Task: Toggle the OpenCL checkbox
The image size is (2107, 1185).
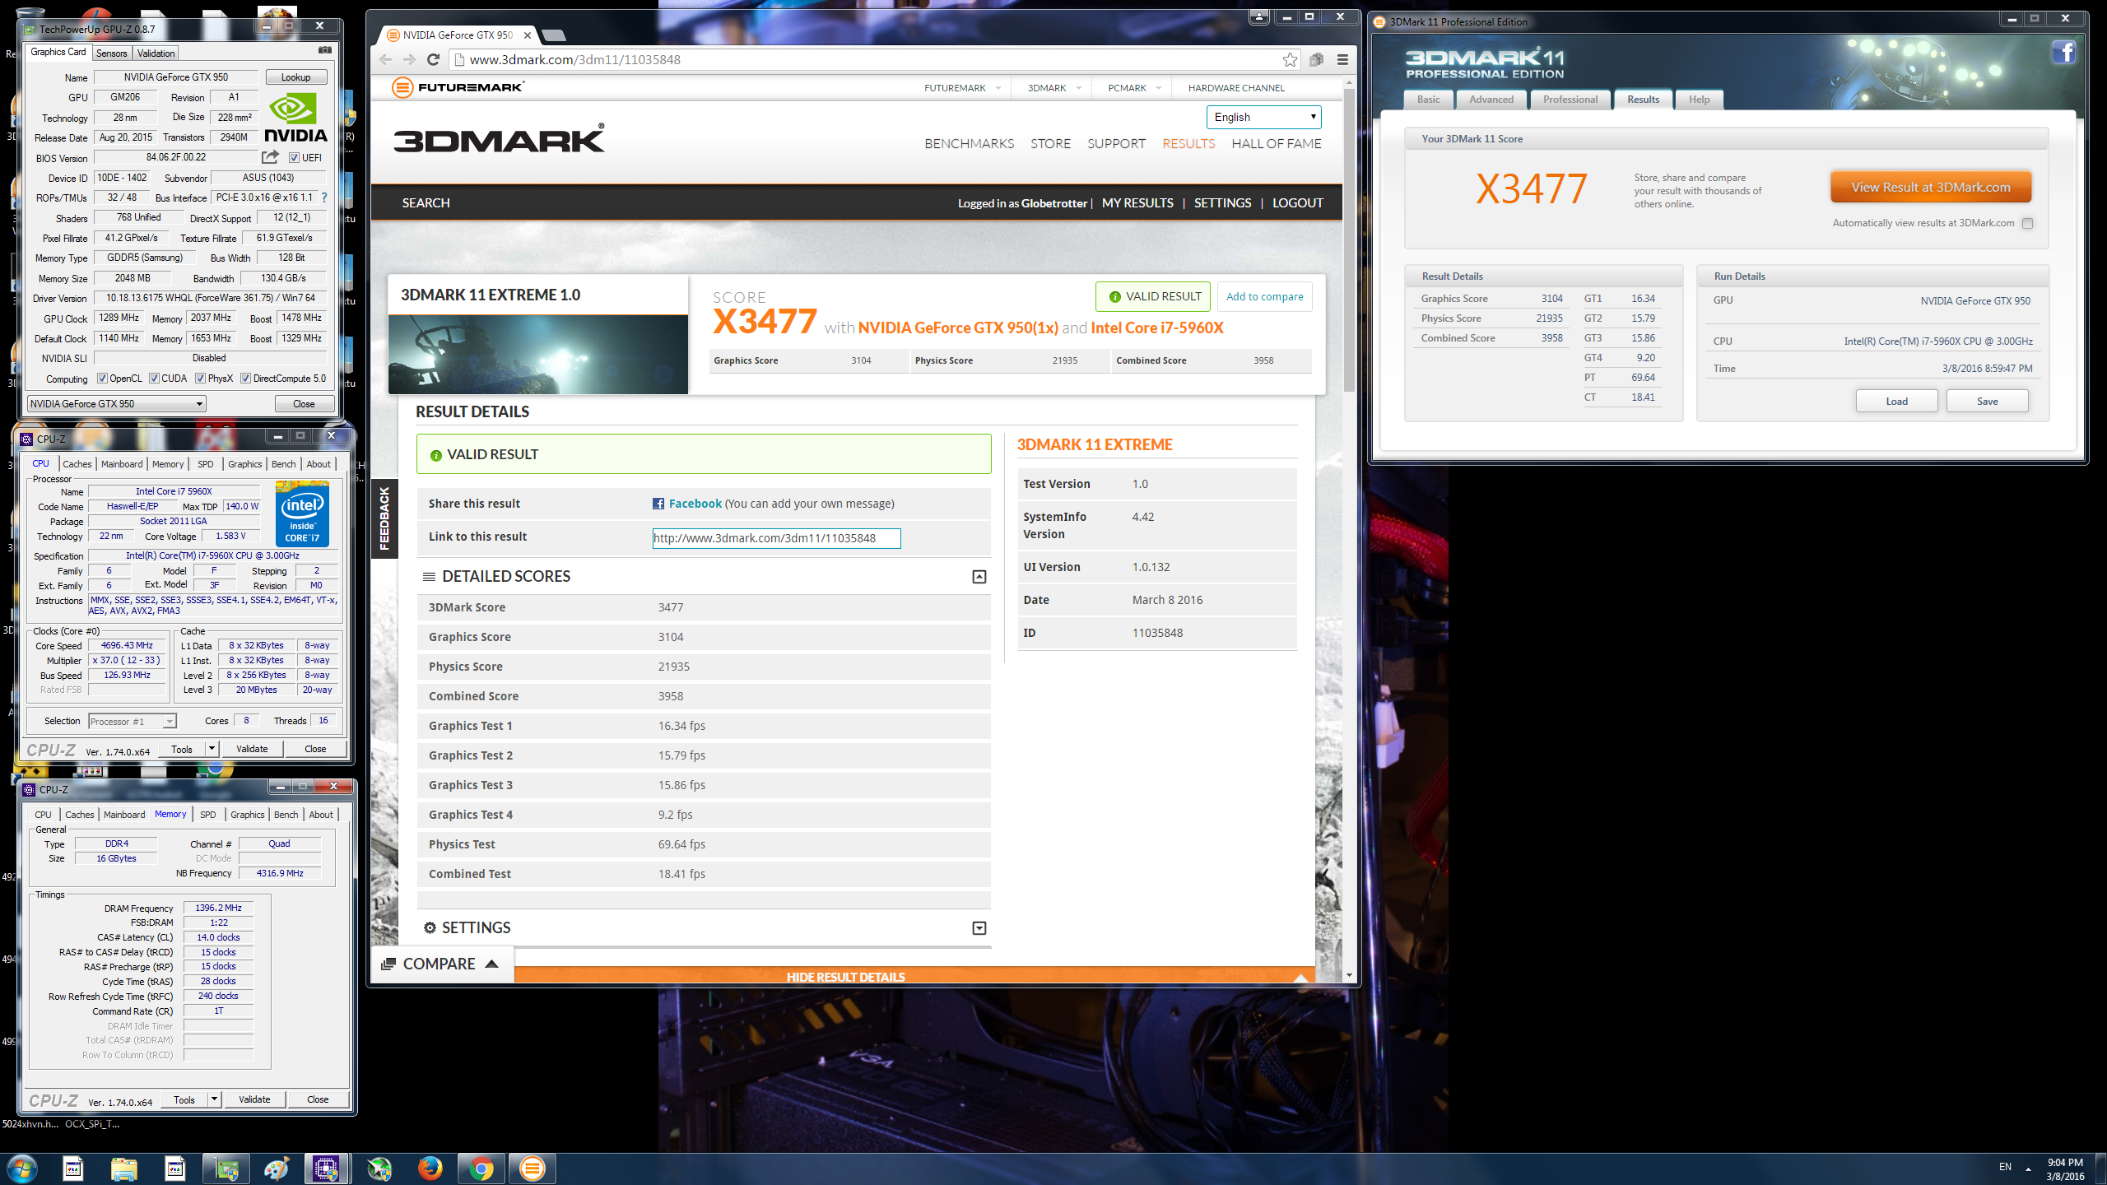Action: (x=102, y=379)
